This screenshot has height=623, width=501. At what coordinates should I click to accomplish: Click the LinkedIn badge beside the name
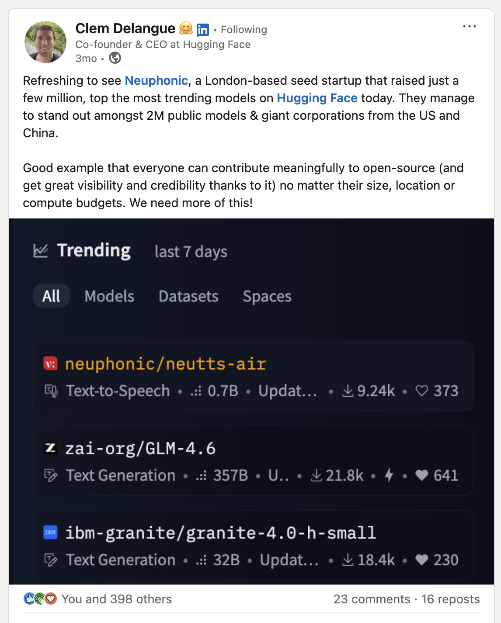[202, 30]
